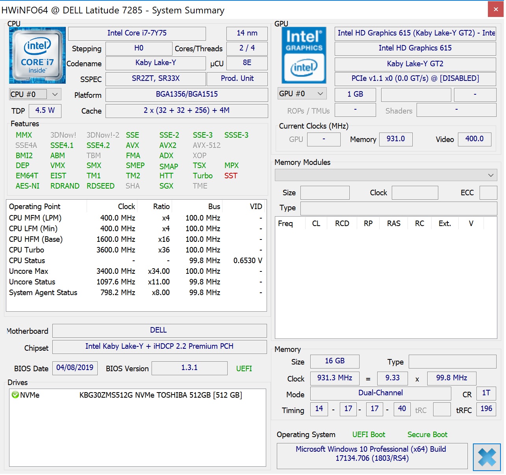Viewport: 506px width, 475px height.
Task: Click the Platform value BGA1356/BGA1515
Action: (x=187, y=94)
